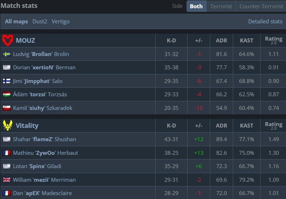Click the MOUZ team logo icon

8,40
